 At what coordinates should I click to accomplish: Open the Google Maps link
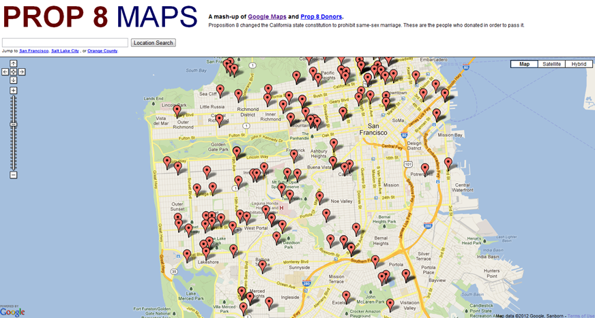pos(267,16)
